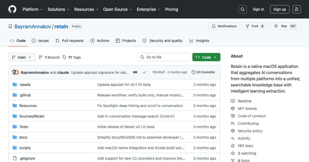Image resolution: width=309 pixels, height=162 pixels.
Task: Open the BayramAnnakov owner link
Action: coord(33,26)
